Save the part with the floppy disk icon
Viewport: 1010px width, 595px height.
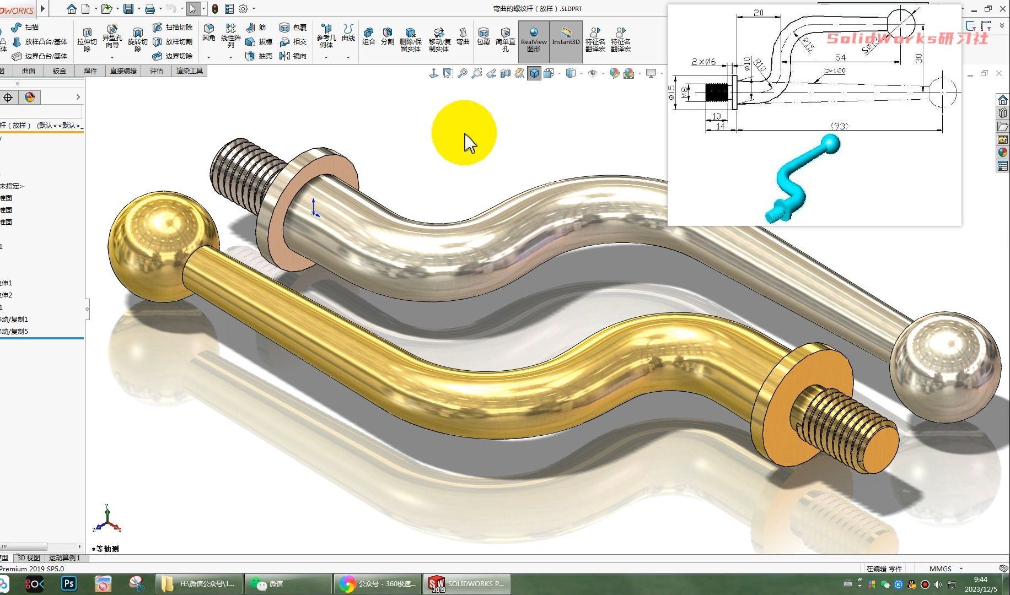click(128, 9)
